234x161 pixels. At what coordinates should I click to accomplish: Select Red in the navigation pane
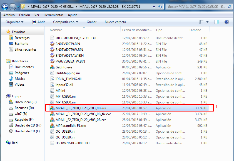pyautogui.click(x=15, y=143)
